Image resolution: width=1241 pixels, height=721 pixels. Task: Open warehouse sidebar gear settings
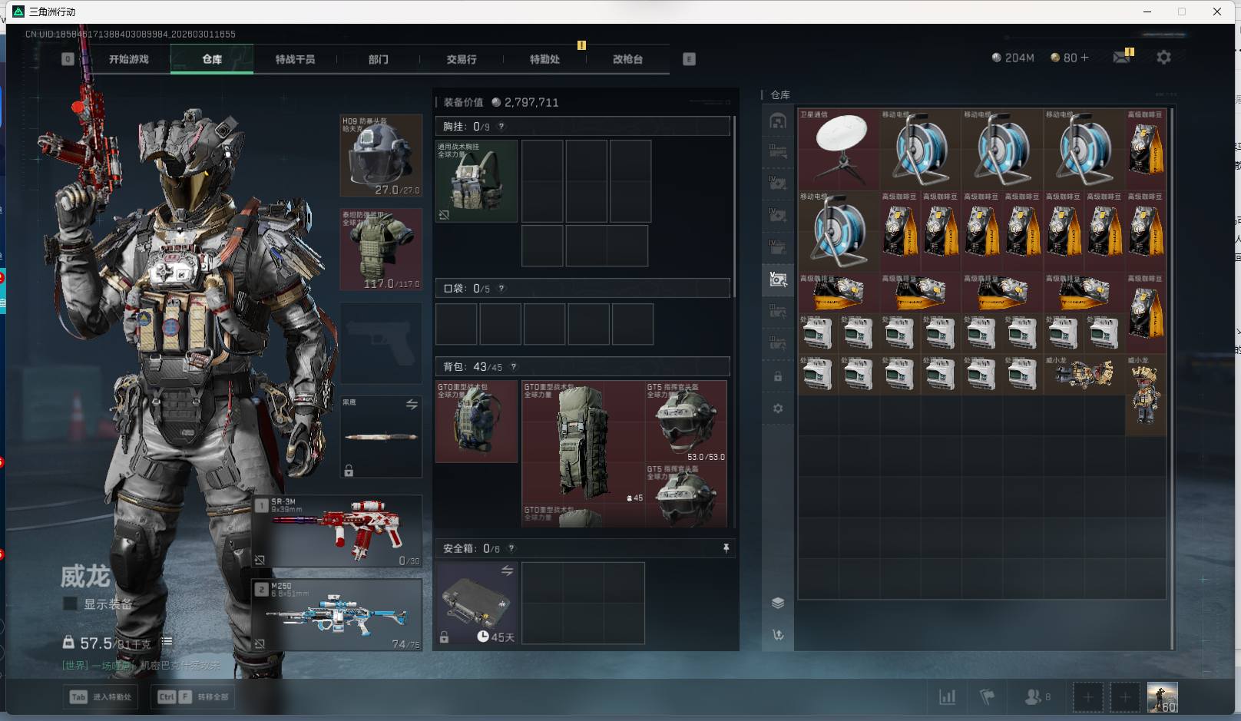778,408
